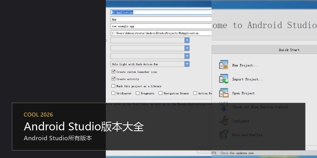
Task: Open the first empty dropdown below project path
Action: coord(150,40)
